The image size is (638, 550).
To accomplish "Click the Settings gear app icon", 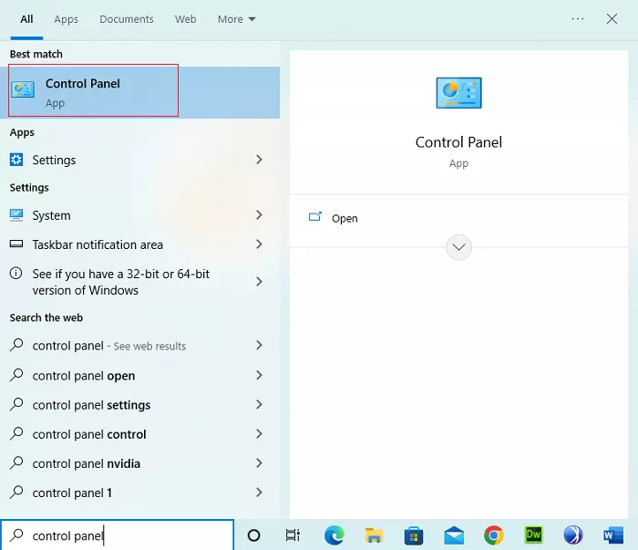I will (x=16, y=160).
